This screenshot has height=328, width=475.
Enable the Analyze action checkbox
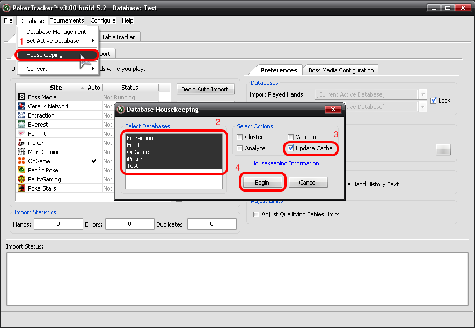(x=239, y=148)
